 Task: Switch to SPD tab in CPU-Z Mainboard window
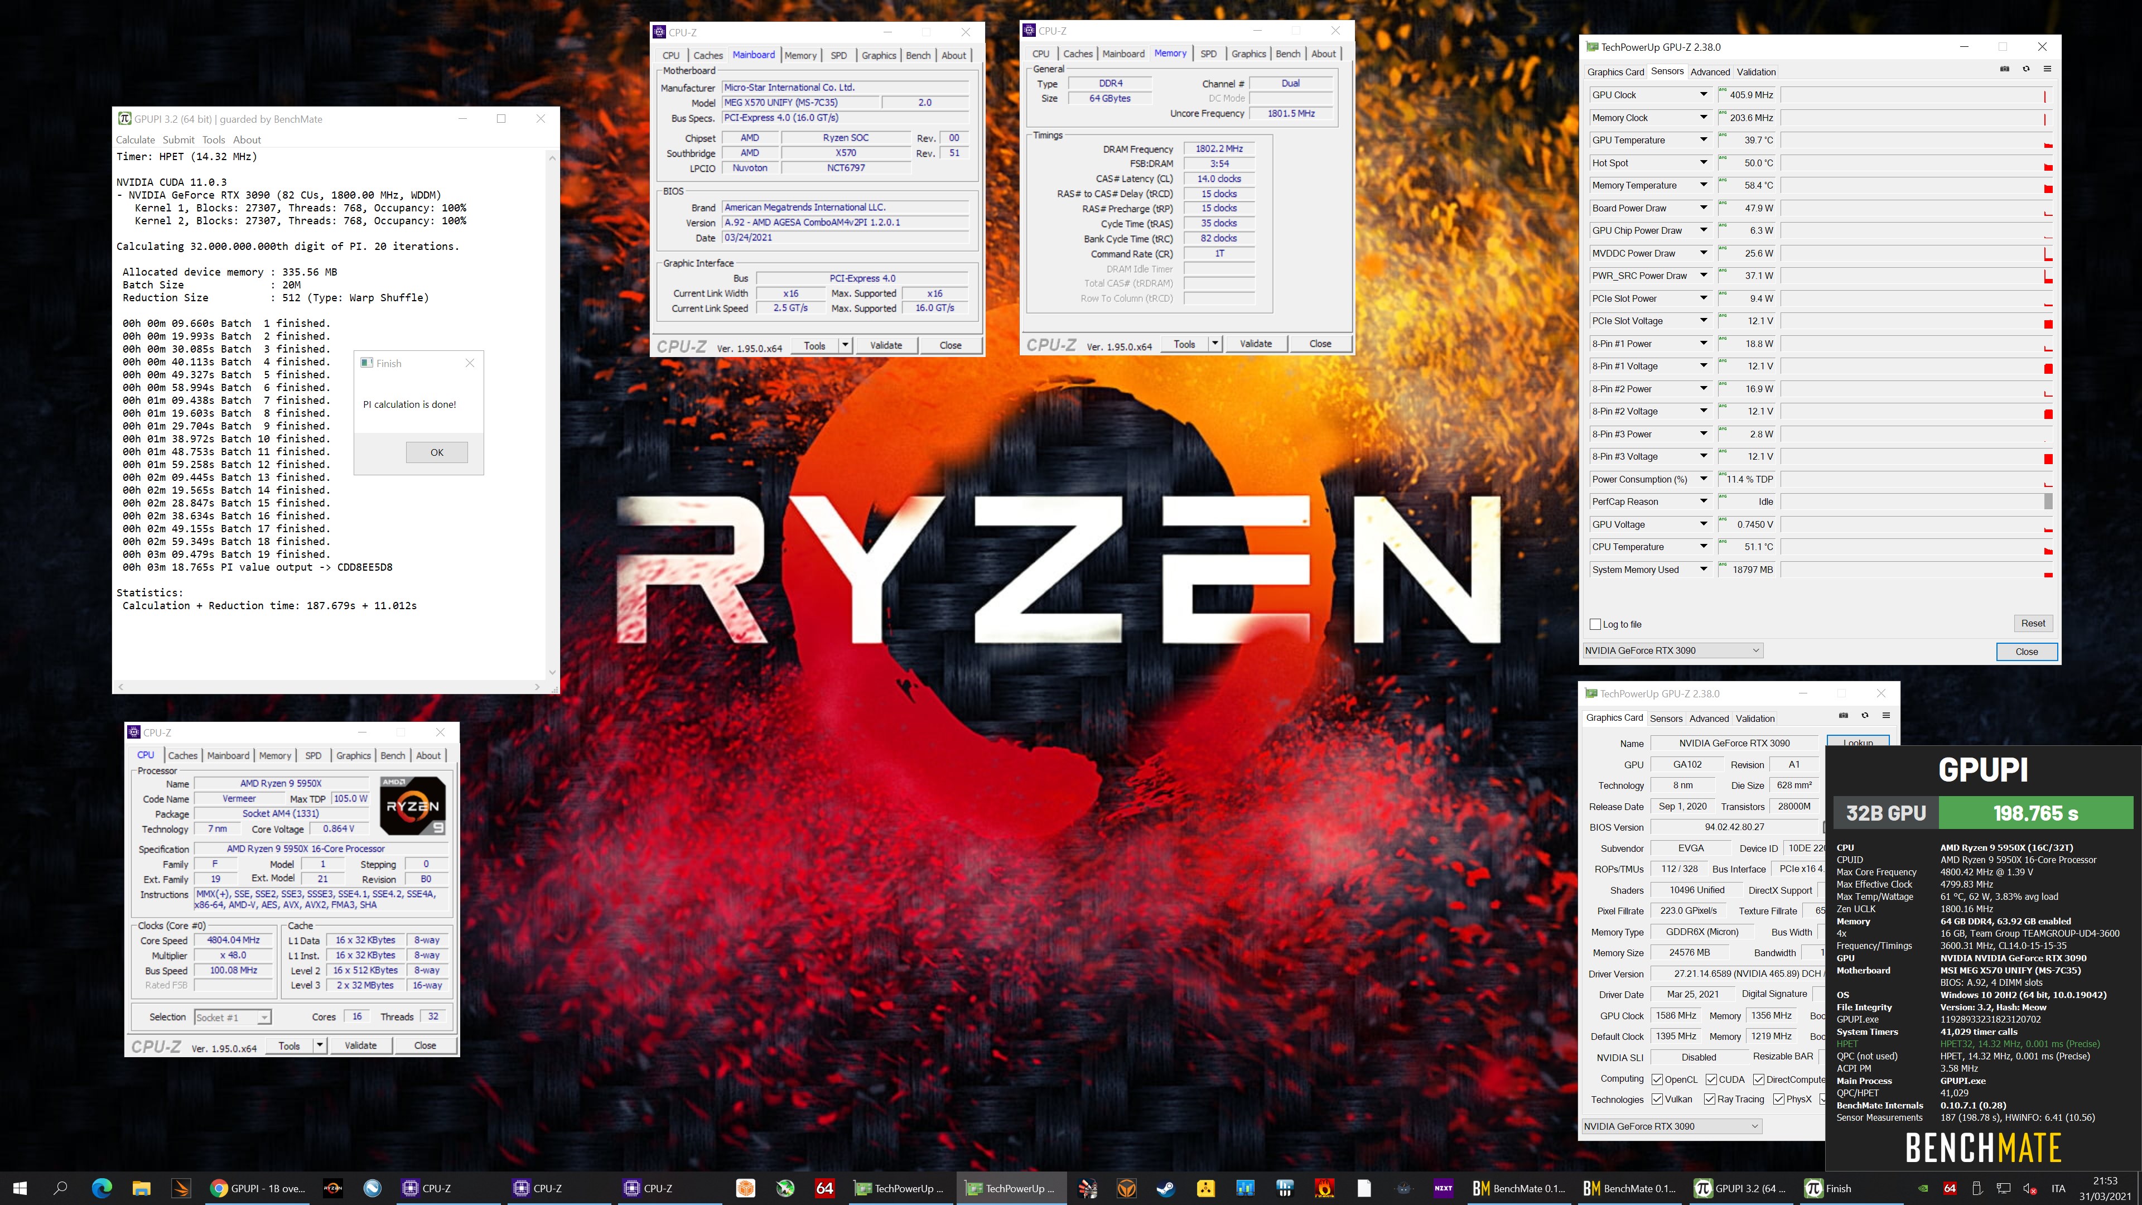pyautogui.click(x=839, y=55)
